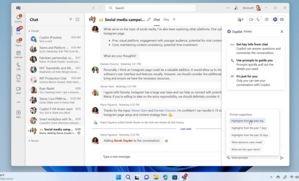Open Teams and Platform chat

55,49
